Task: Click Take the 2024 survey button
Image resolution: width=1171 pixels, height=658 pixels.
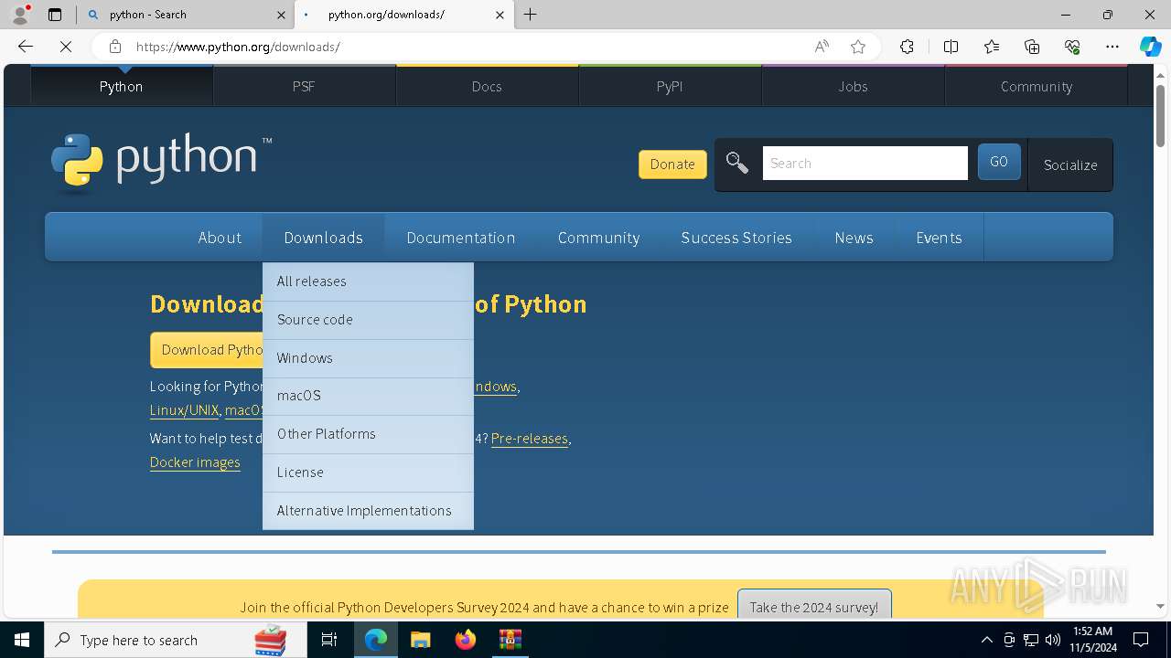Action: tap(814, 606)
